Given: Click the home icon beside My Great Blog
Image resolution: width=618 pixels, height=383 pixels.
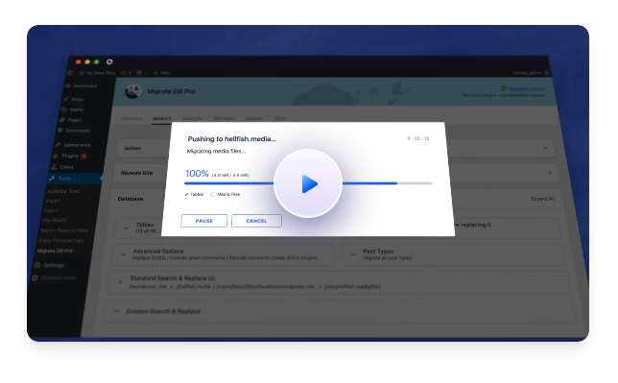Looking at the screenshot, I should click(82, 73).
